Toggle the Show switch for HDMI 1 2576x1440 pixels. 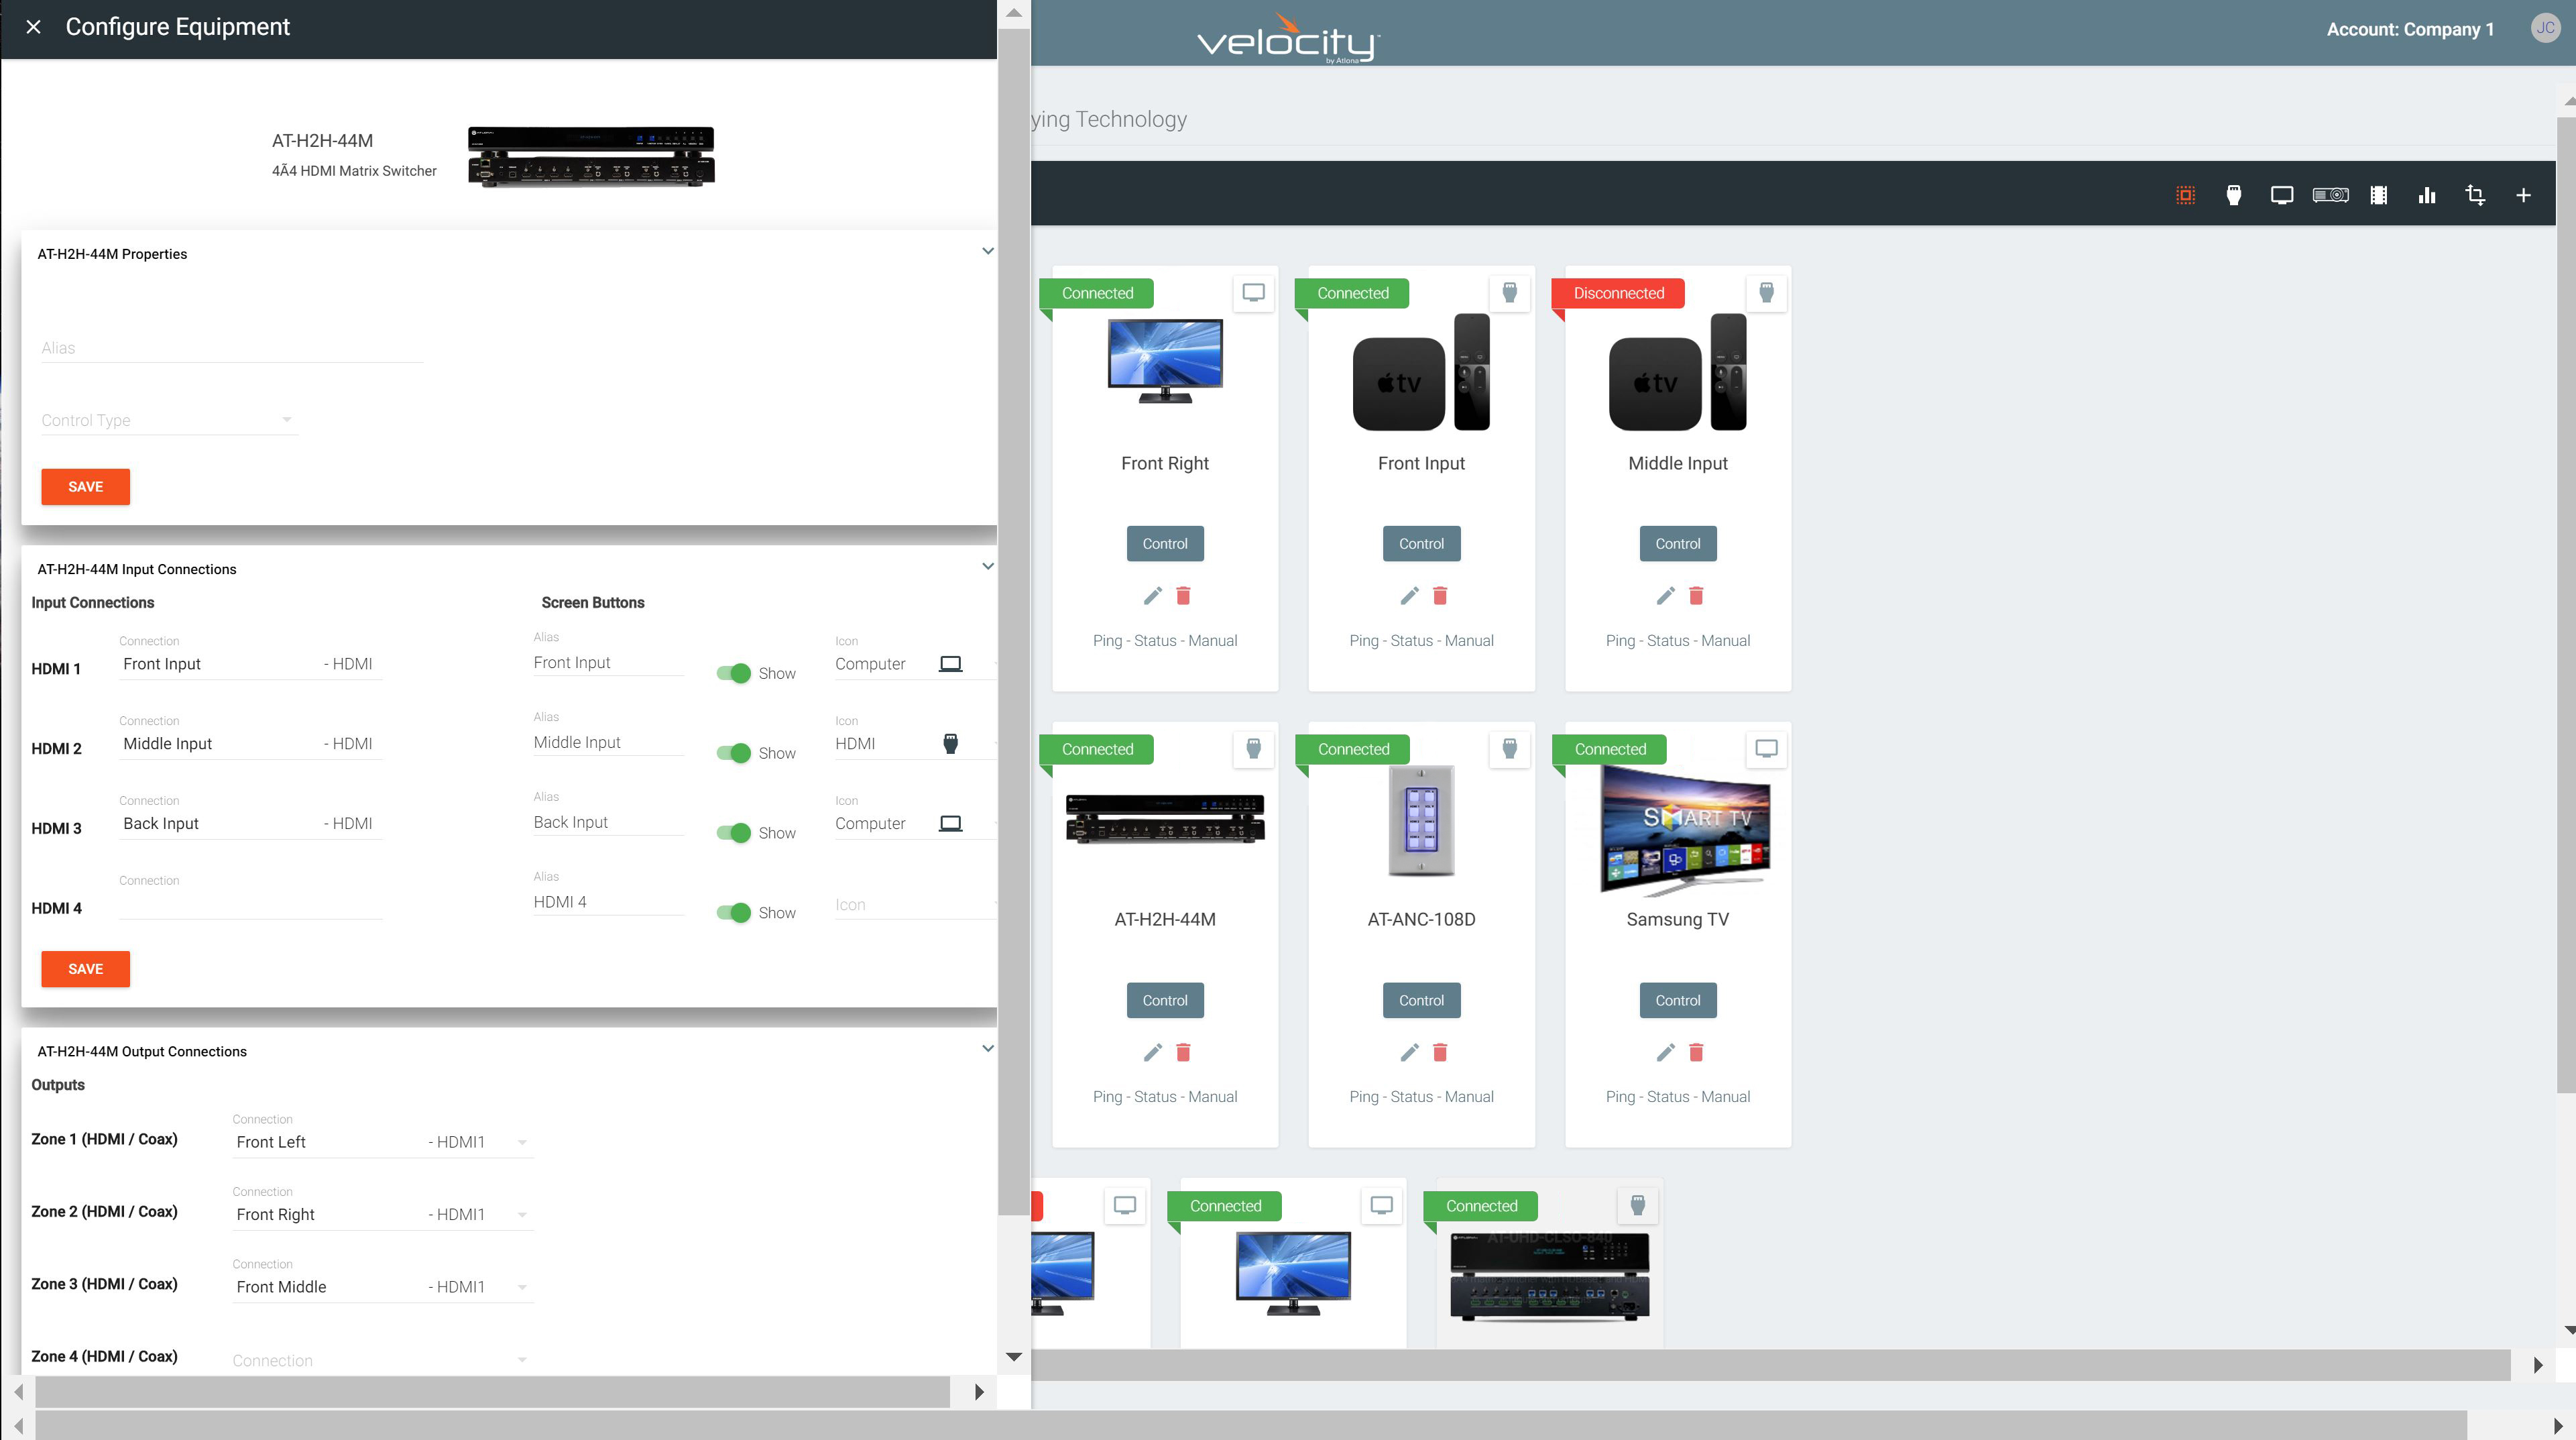(734, 673)
